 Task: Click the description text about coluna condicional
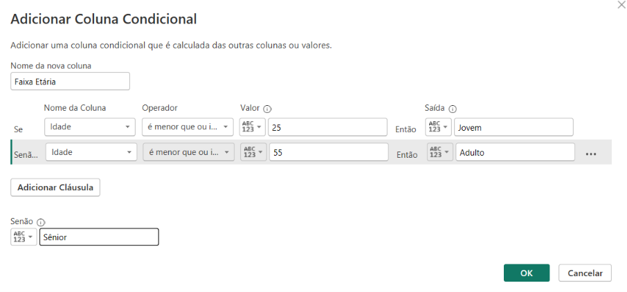pos(171,45)
